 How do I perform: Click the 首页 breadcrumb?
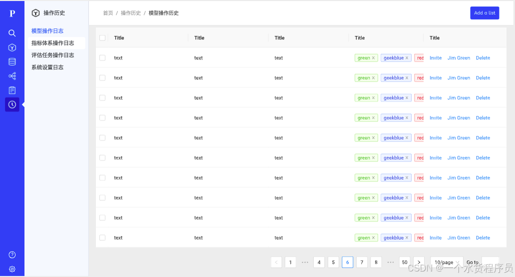tap(108, 13)
